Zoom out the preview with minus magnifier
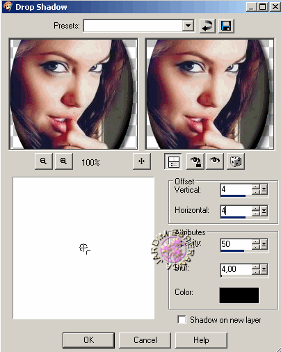Image resolution: width=281 pixels, height=352 pixels. [44, 161]
